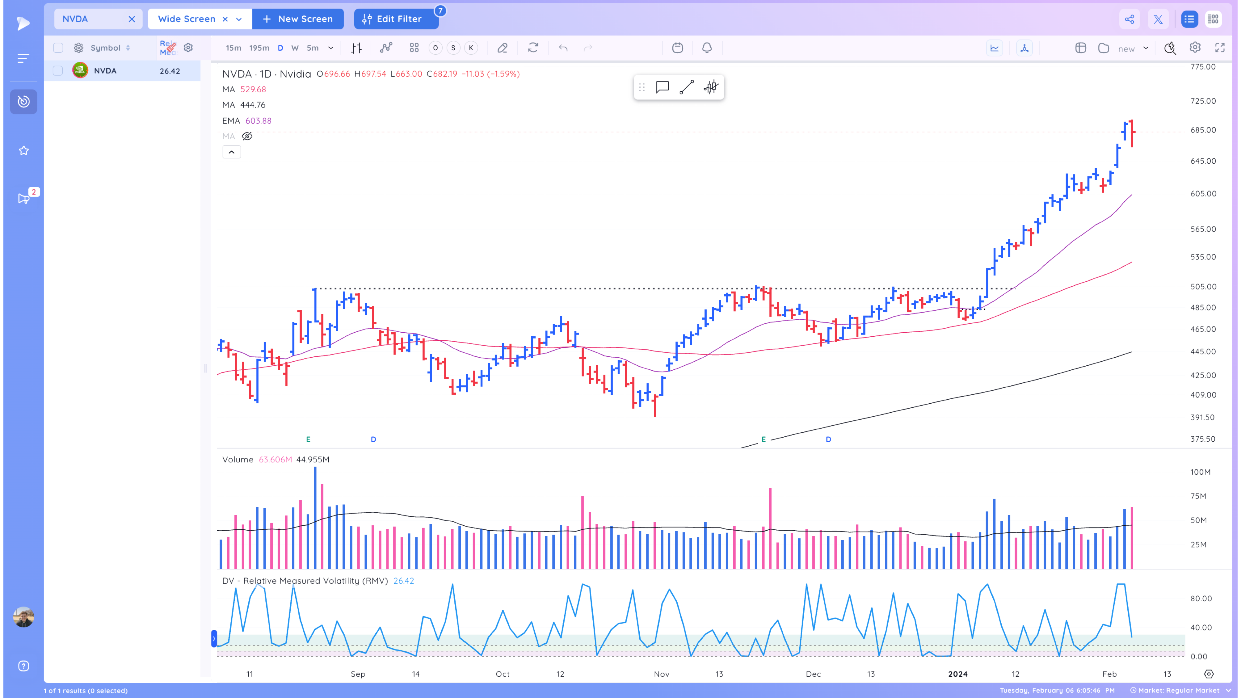
Task: Expand the Wide Screen tab dropdown
Action: [239, 19]
